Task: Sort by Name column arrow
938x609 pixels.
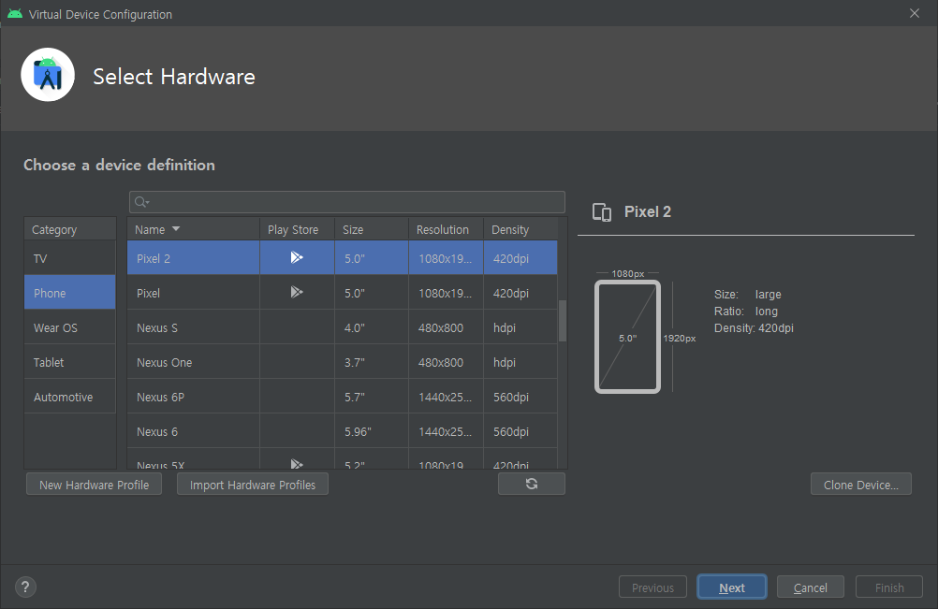Action: pos(176,229)
